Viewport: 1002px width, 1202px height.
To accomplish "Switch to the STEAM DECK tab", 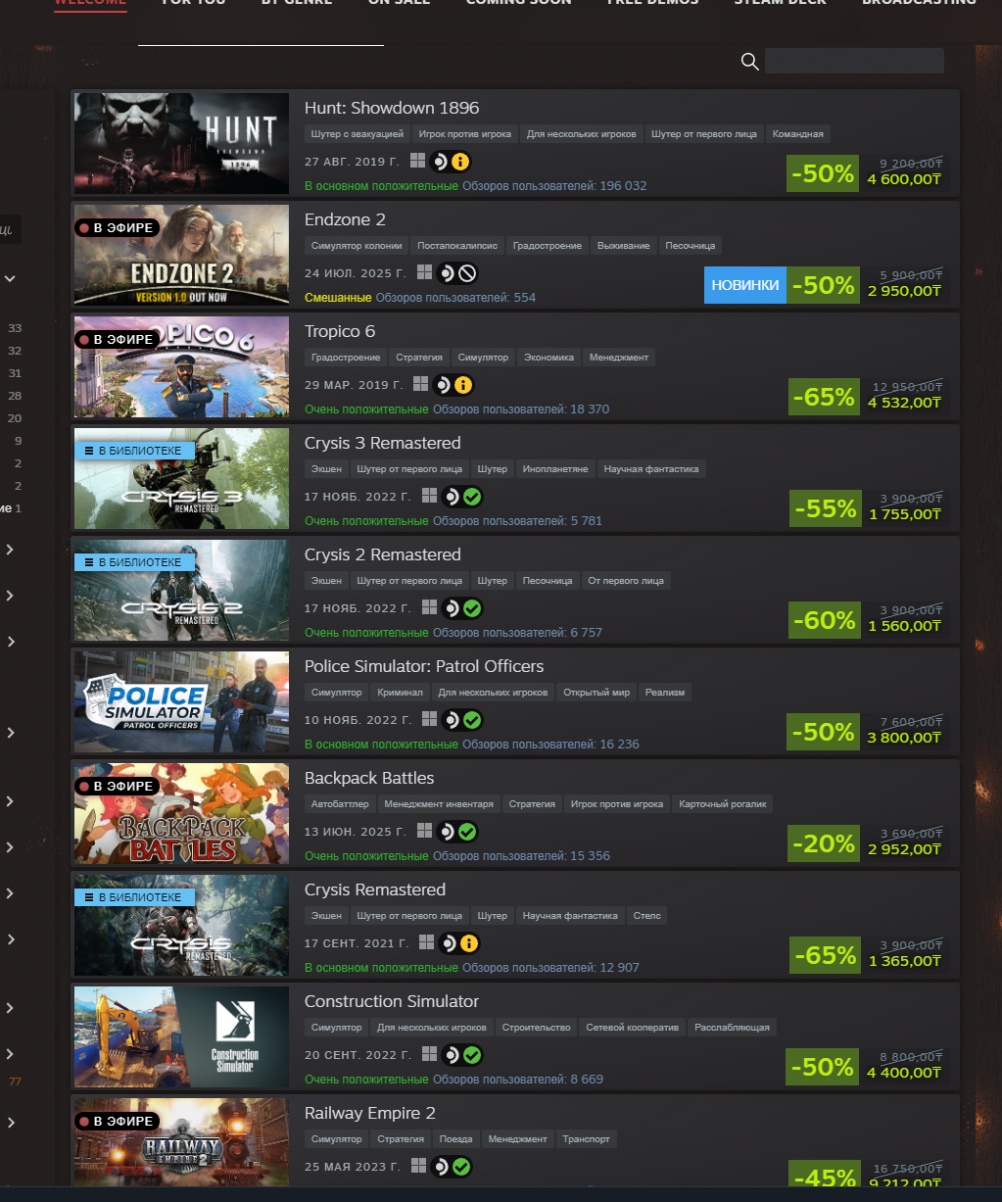I will point(781,2).
